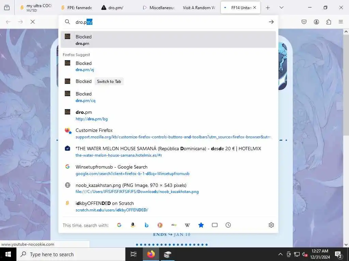Open Firefox View tab list icon
This screenshot has height=261, width=349.
pos(7,7)
